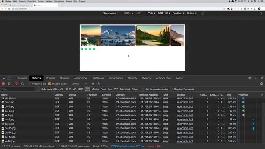Viewport: 265px width, 149px height.
Task: Enable Preserve log checkbox
Action: (30, 84)
